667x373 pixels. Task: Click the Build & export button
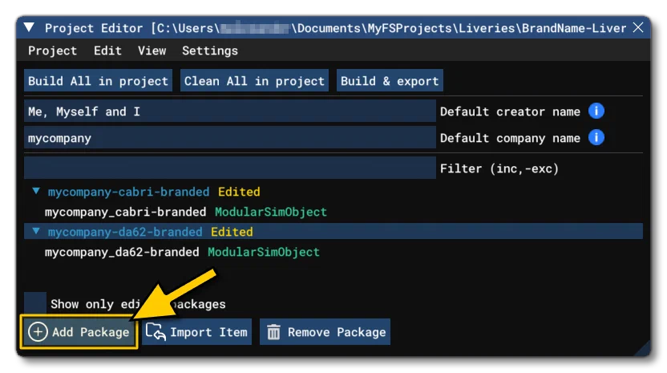[x=390, y=80]
